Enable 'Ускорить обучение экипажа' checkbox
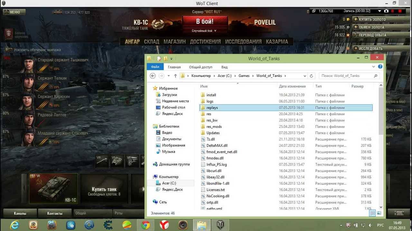Image resolution: width=412 pixels, height=231 pixels. click(10, 50)
